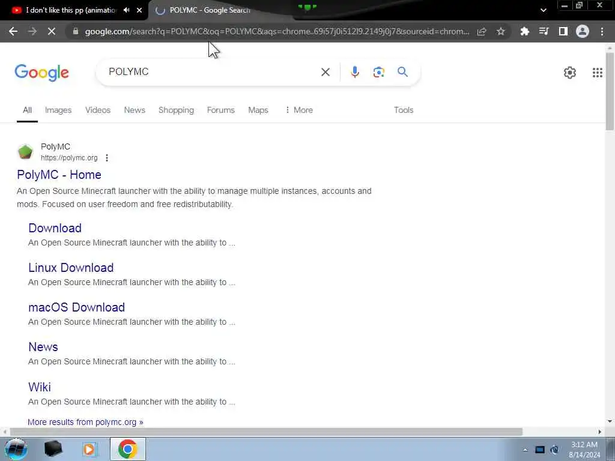Submit search with magnifying glass icon
The width and height of the screenshot is (615, 461).
pyautogui.click(x=402, y=72)
